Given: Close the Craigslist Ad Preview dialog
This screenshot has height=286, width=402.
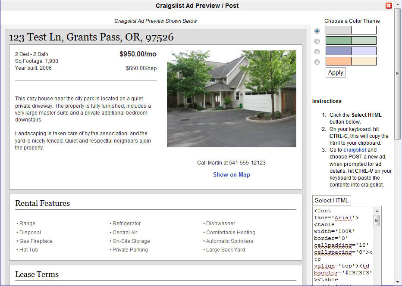Looking at the screenshot, I should tap(389, 6).
